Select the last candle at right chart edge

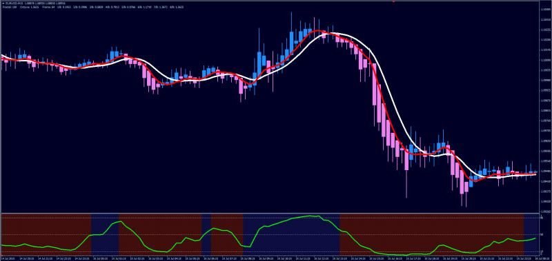(536, 172)
